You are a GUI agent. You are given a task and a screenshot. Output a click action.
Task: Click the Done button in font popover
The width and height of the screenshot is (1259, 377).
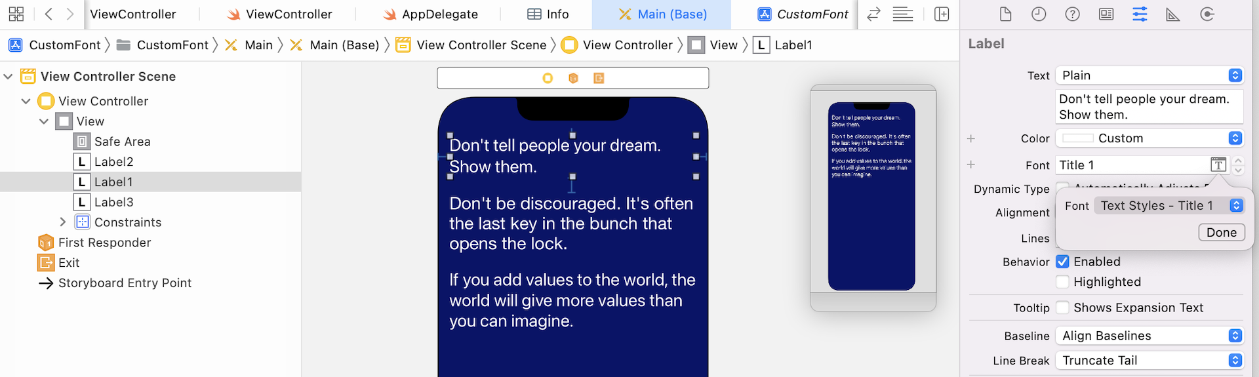click(1221, 232)
